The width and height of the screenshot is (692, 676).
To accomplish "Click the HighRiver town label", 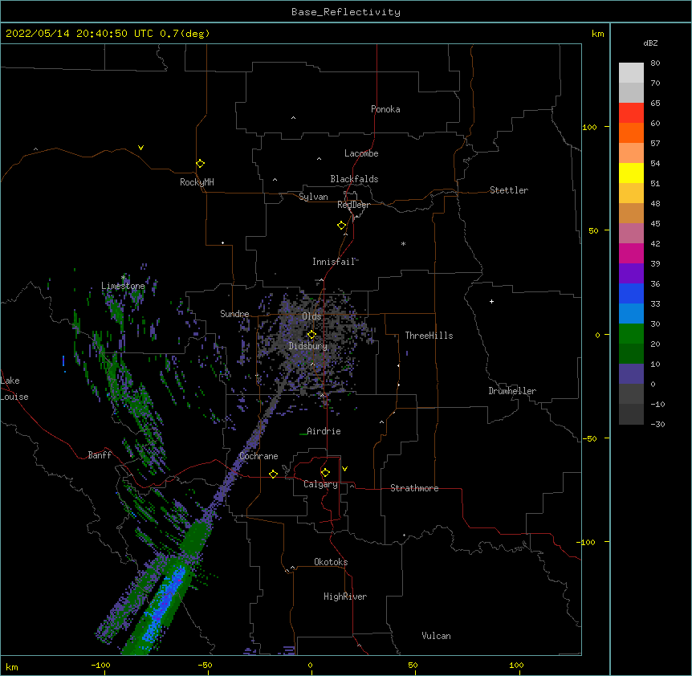I will [x=345, y=597].
